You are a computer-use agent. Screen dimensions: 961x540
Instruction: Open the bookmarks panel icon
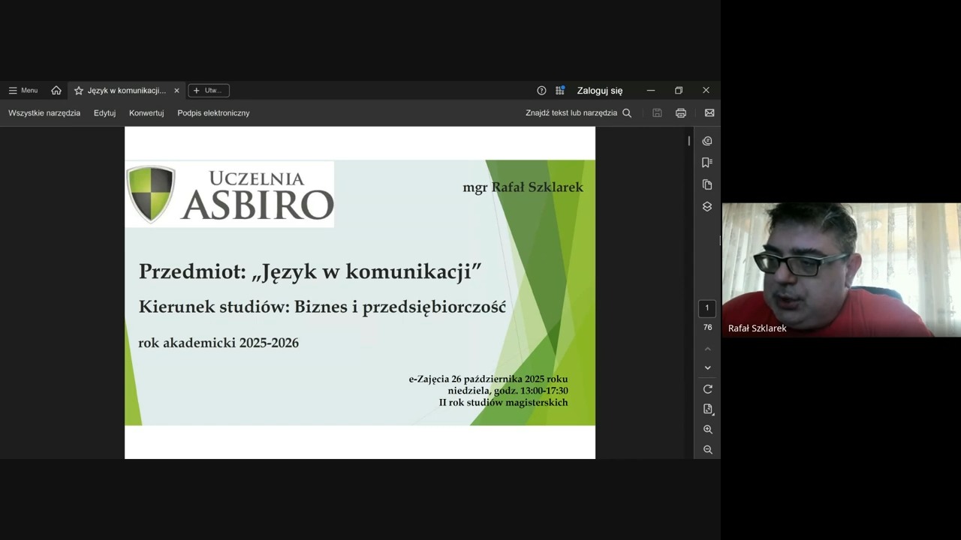(x=707, y=163)
